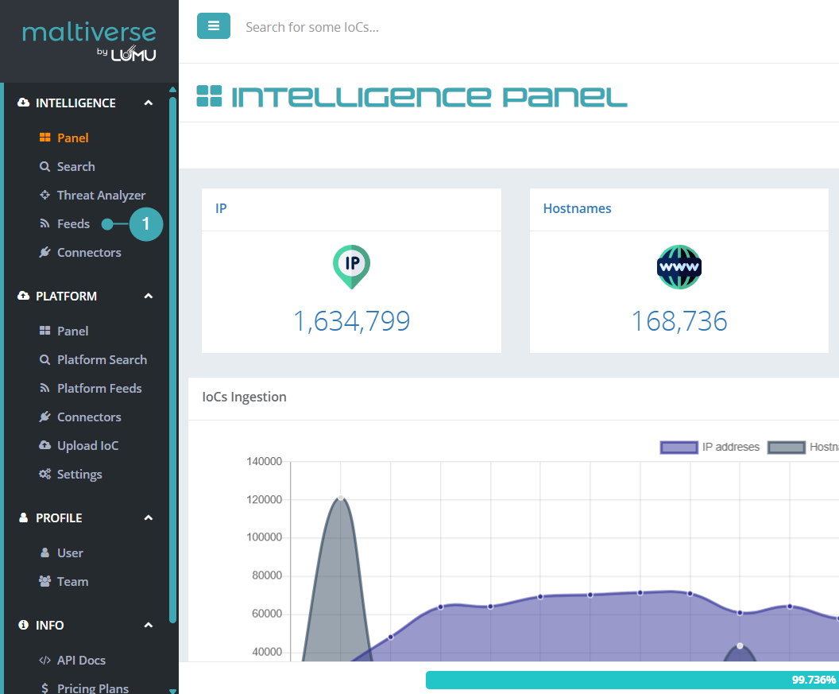This screenshot has width=839, height=694.
Task: Click the hamburger menu toggle button
Action: (x=213, y=26)
